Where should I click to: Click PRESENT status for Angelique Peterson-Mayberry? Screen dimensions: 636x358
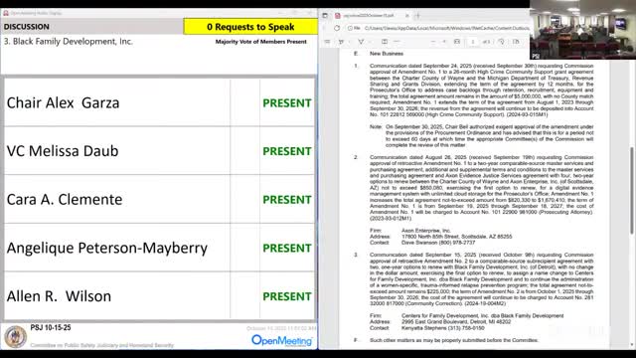[287, 248]
